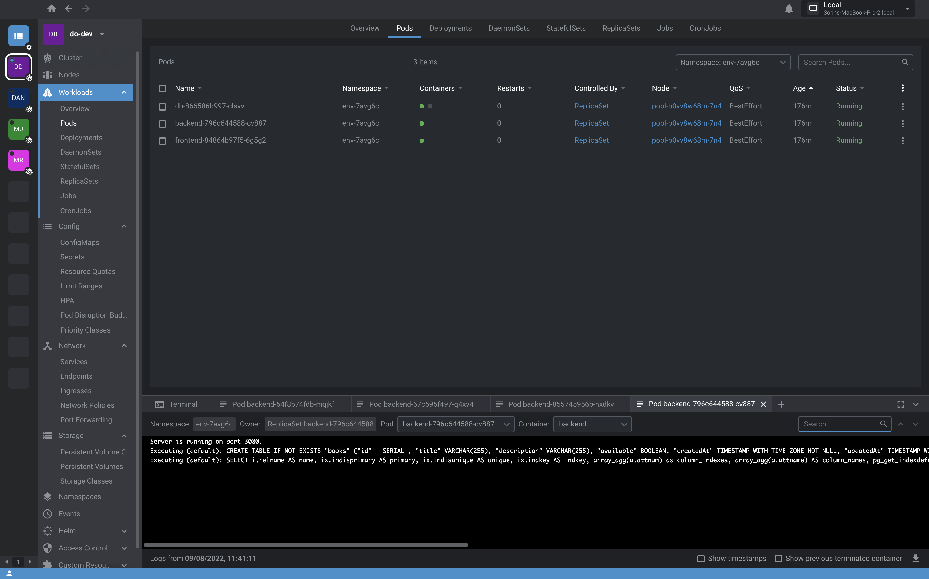Image resolution: width=929 pixels, height=579 pixels.
Task: Download logs using the download icon
Action: pyautogui.click(x=915, y=558)
